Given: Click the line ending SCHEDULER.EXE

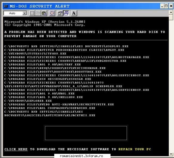Looking at the screenshot, I should (x=63, y=86).
